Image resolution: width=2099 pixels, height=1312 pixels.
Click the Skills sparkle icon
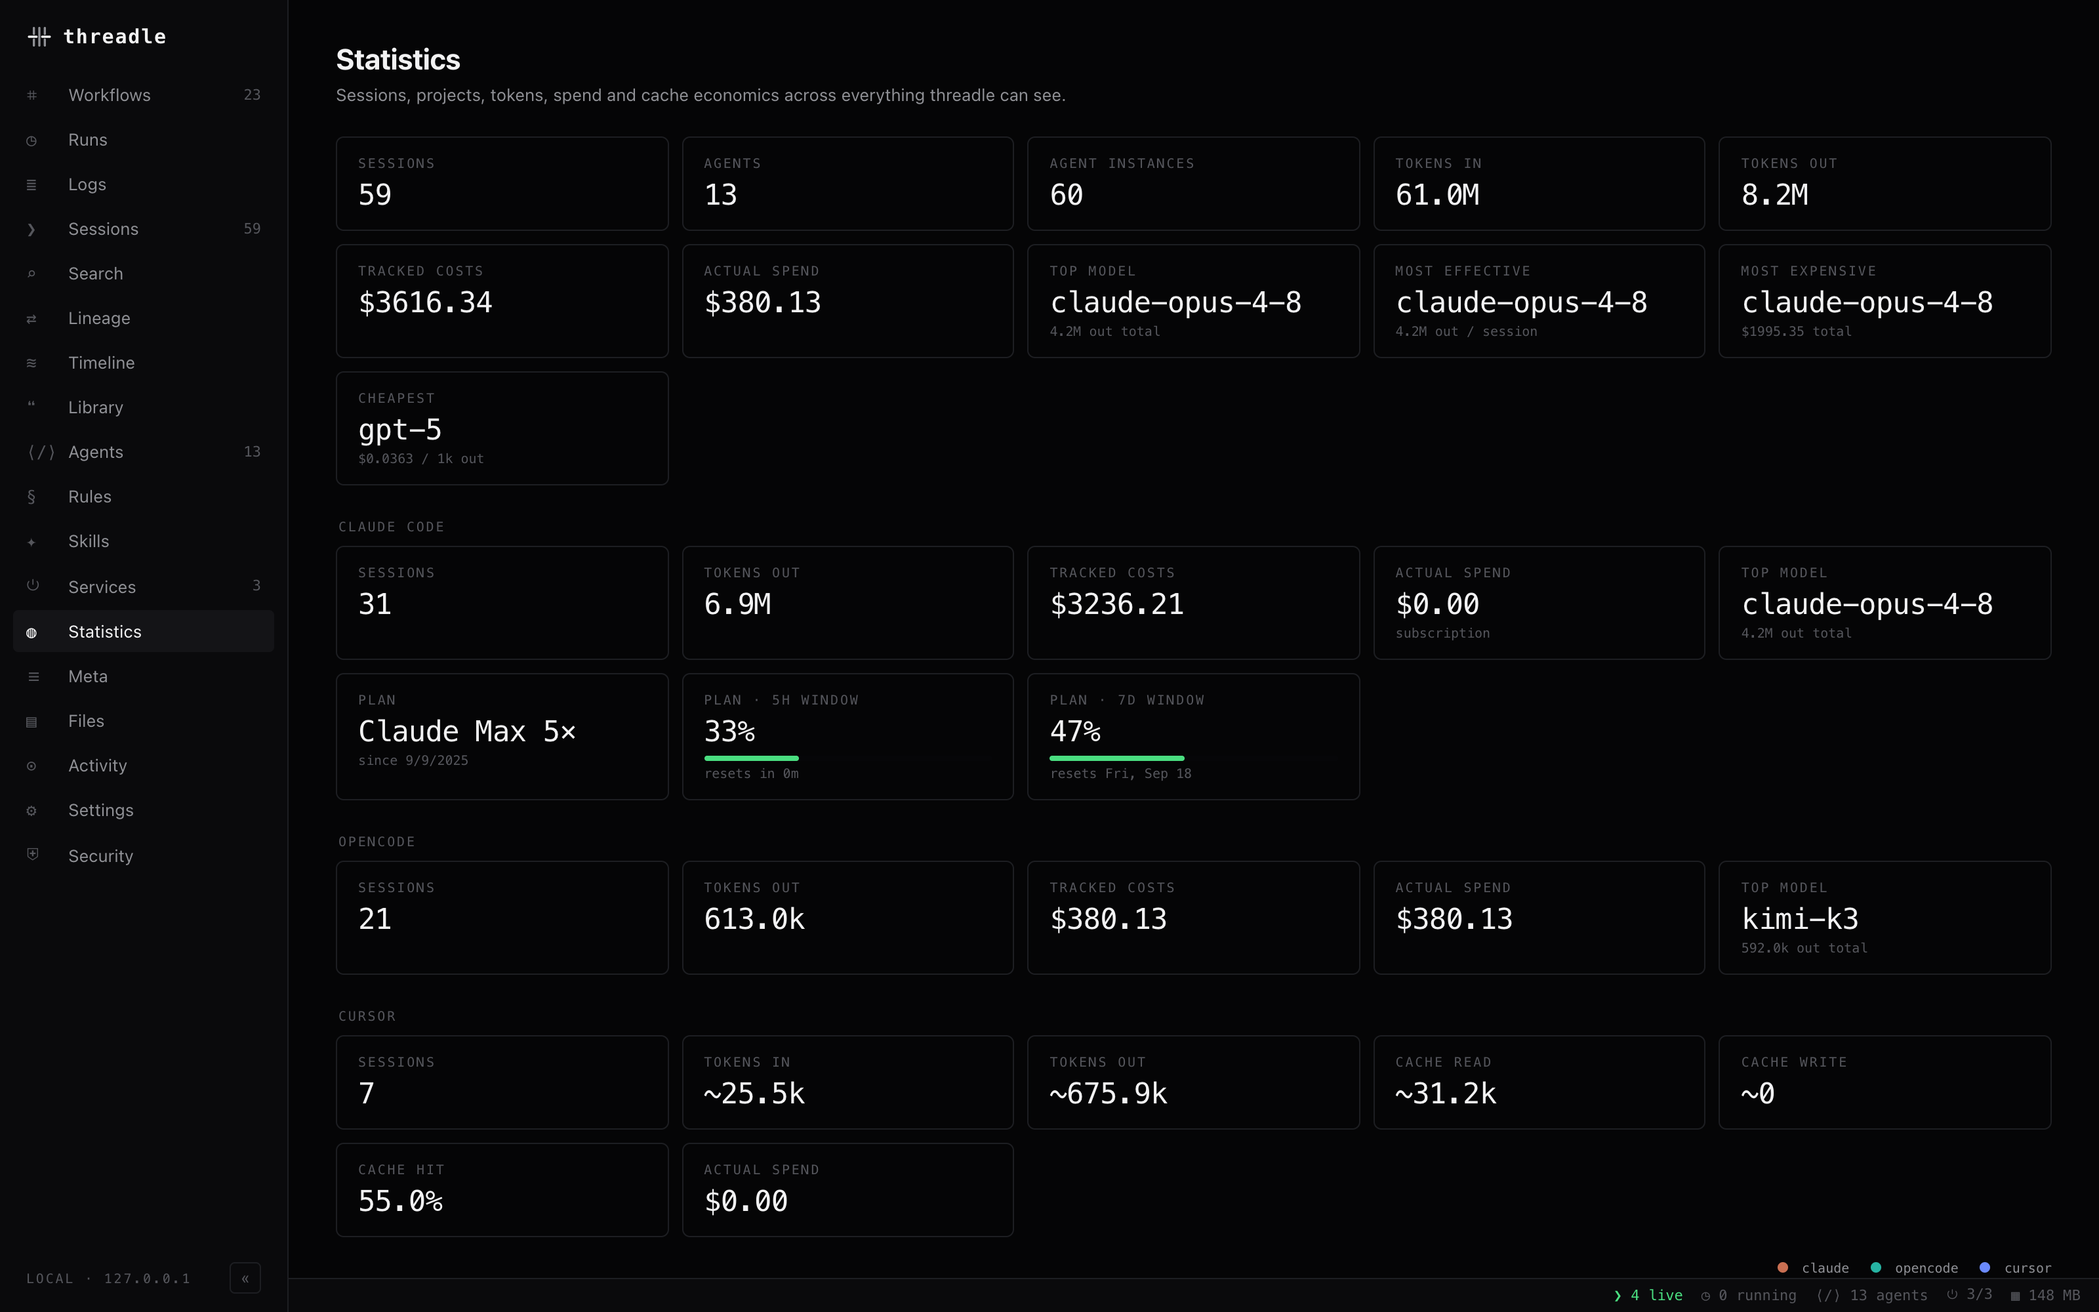click(32, 543)
